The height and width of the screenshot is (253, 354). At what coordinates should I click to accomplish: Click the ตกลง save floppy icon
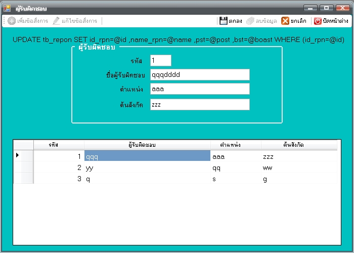point(224,21)
